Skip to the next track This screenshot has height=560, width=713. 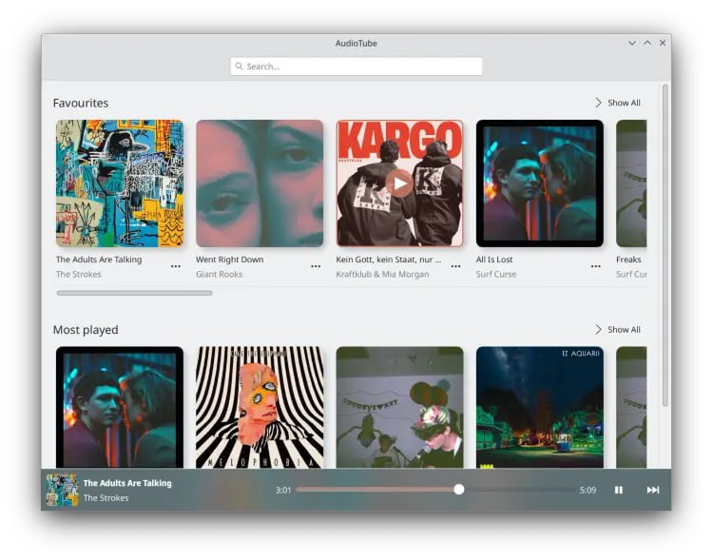[653, 490]
